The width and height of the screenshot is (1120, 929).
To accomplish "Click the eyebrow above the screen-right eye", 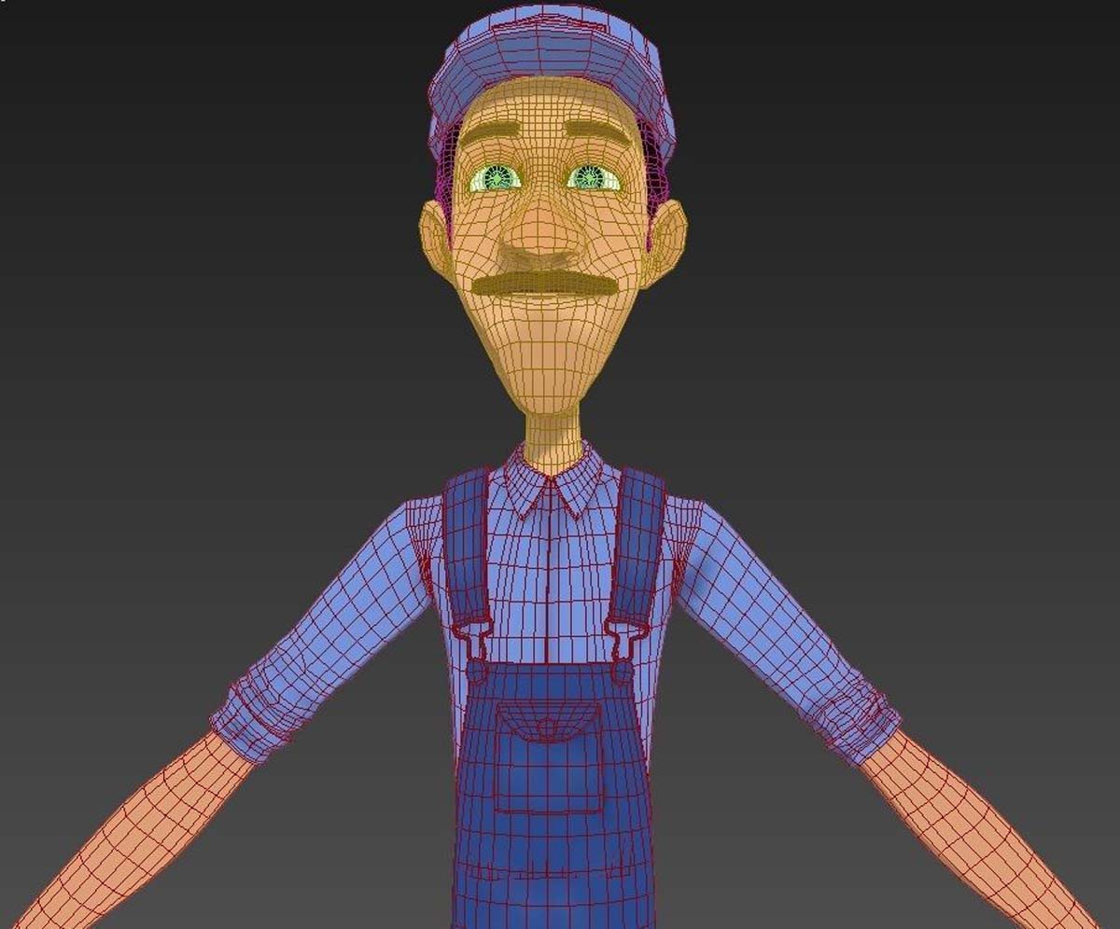I will (597, 132).
